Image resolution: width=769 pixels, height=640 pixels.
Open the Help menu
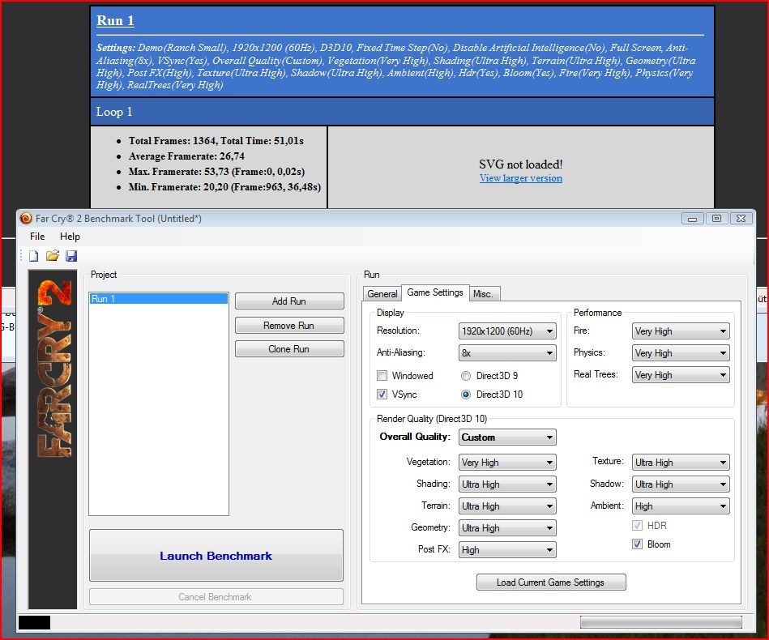[70, 237]
